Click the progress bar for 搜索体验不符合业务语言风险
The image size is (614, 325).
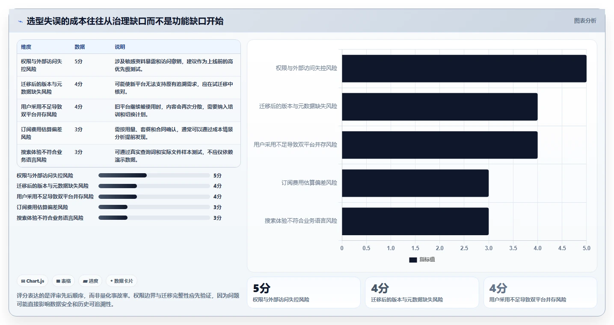154,218
